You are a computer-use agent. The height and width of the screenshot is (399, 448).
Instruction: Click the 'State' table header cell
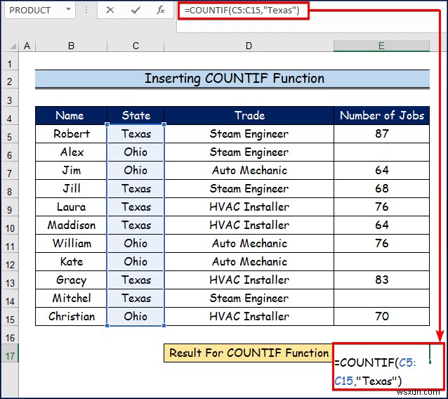[x=136, y=115]
